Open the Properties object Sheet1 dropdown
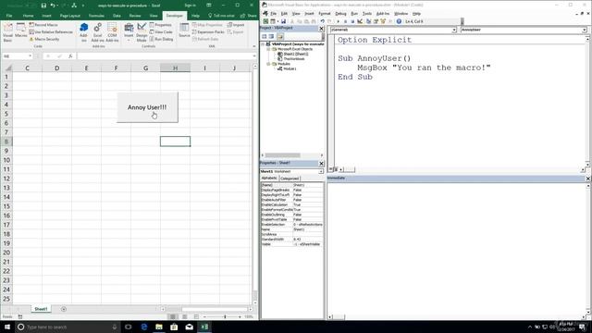This screenshot has width=592, height=333. coord(321,171)
